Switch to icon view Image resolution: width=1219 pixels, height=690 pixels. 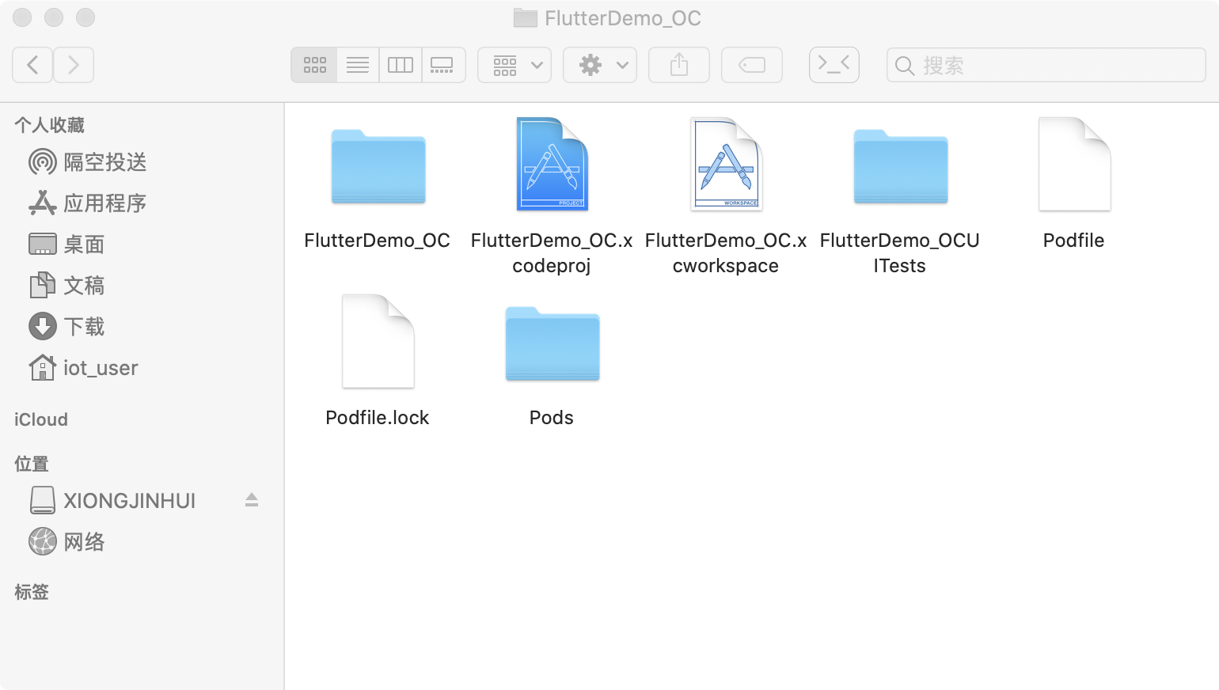(x=314, y=65)
